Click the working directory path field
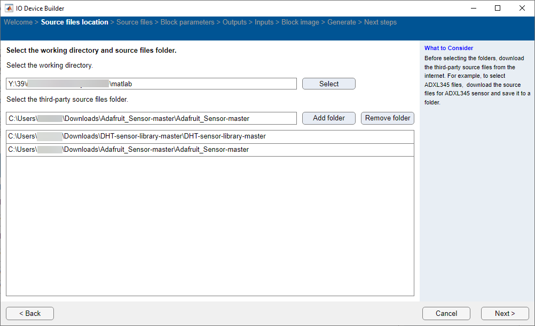535x326 pixels. pyautogui.click(x=151, y=83)
